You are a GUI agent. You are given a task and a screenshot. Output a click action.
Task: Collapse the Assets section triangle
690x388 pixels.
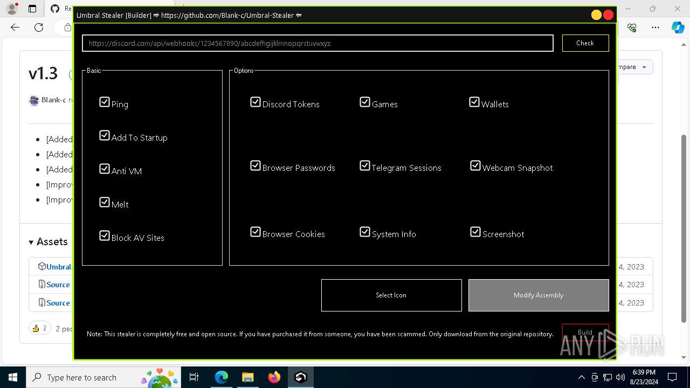click(31, 242)
